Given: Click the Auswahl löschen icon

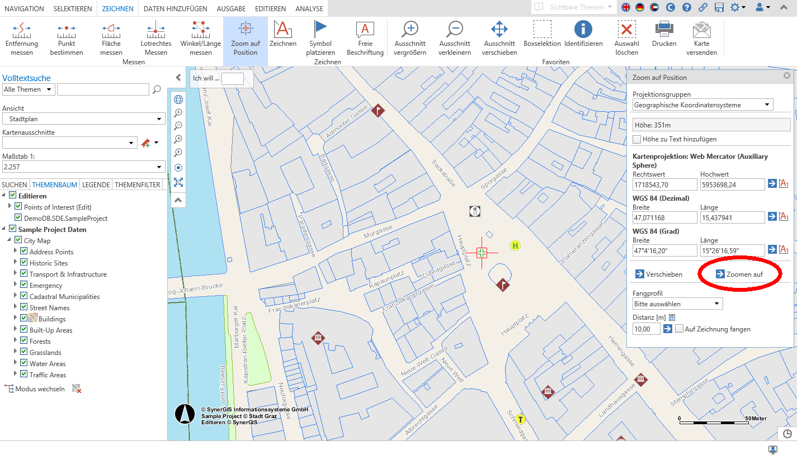Looking at the screenshot, I should click(626, 37).
